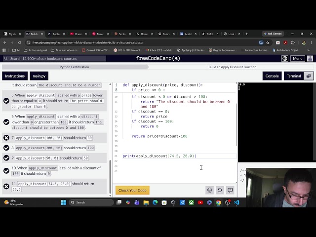Click the editor vertical scrollbar
This screenshot has height=237, width=316.
(x=237, y=125)
